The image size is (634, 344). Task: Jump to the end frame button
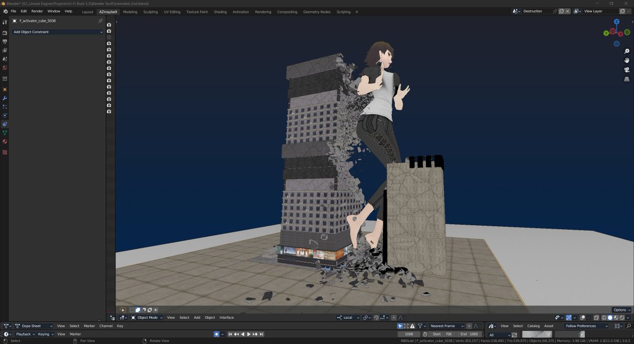coord(262,334)
